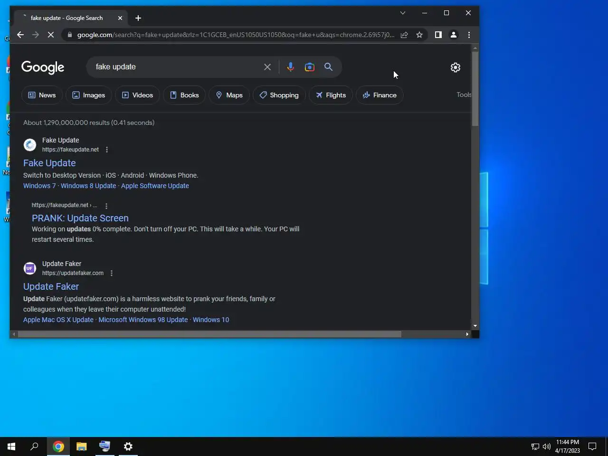This screenshot has width=608, height=456.
Task: Switch to Finance results
Action: click(380, 95)
